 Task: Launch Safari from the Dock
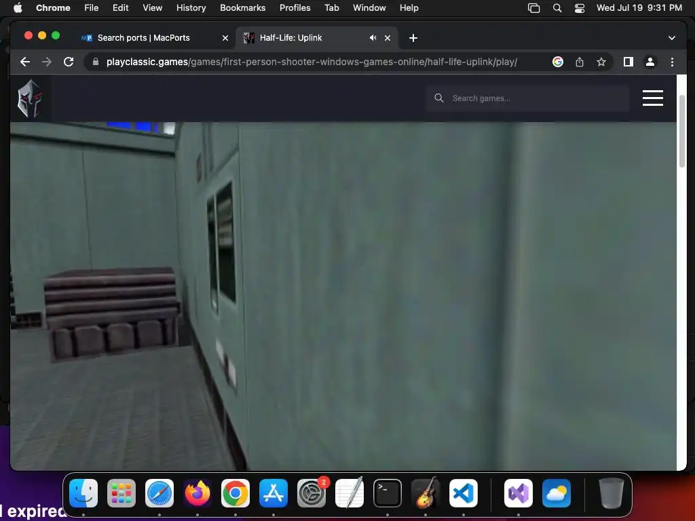point(159,493)
